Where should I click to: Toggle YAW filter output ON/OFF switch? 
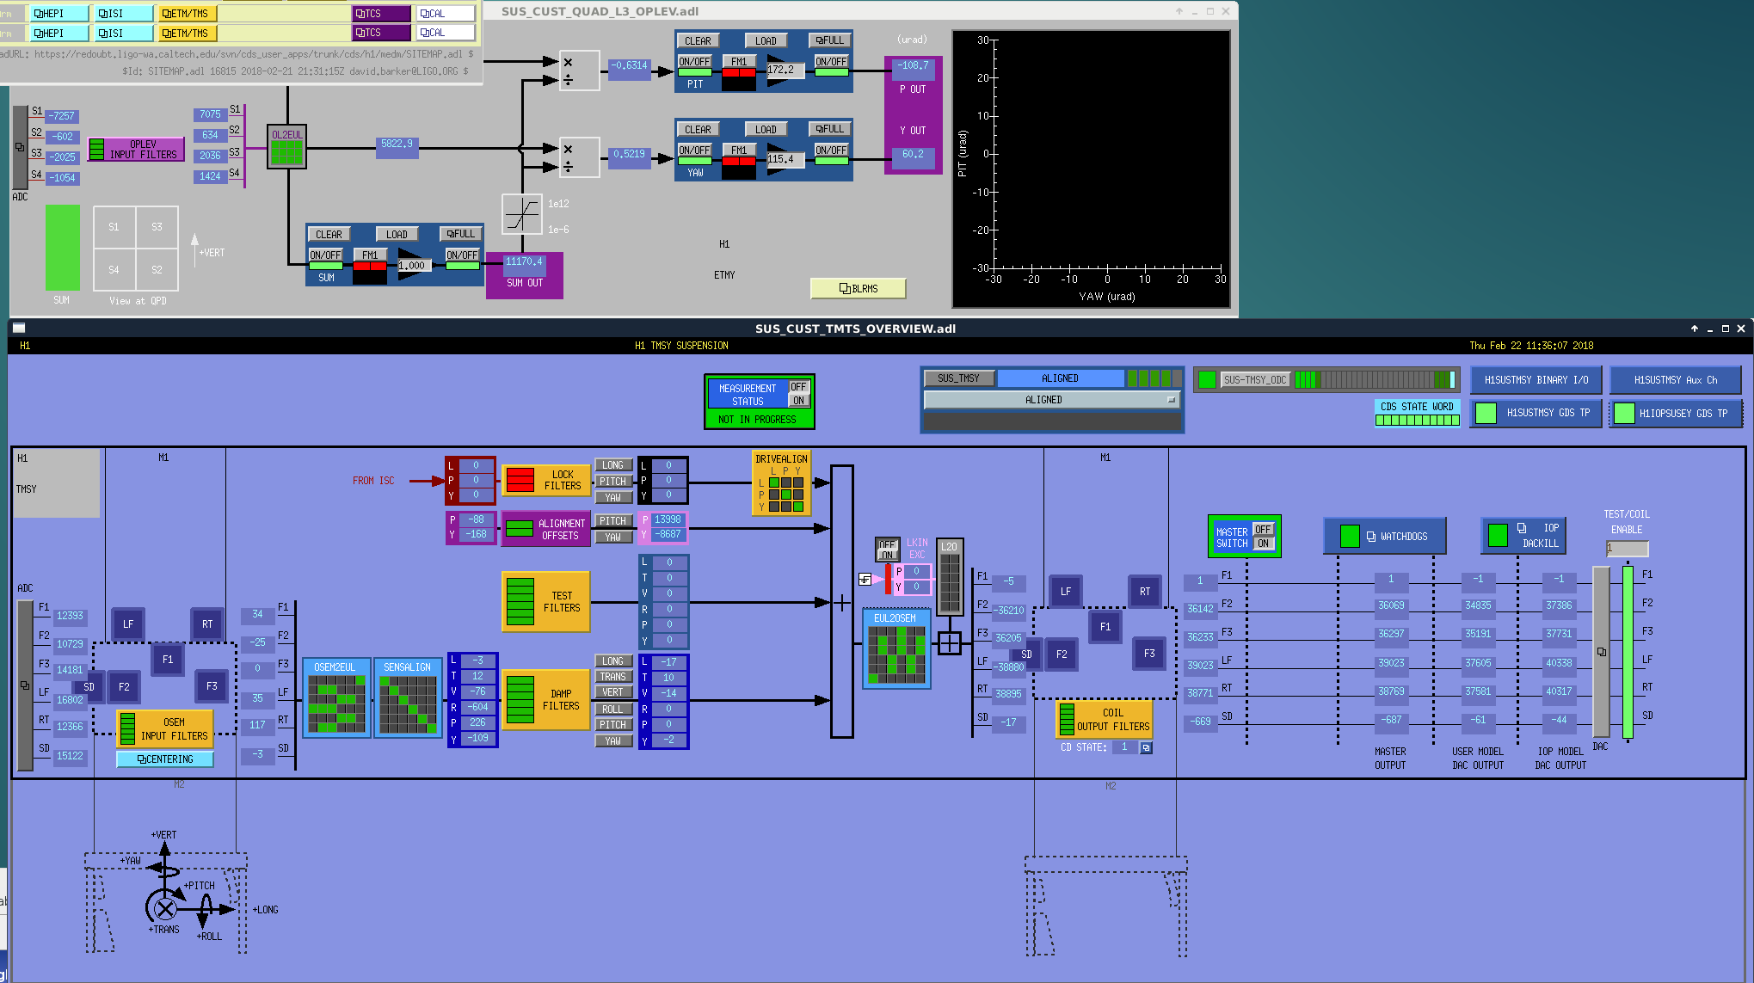(831, 151)
